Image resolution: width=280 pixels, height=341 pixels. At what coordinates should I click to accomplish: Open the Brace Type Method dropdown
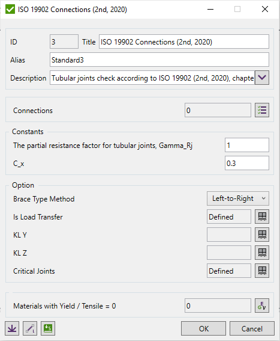click(238, 198)
